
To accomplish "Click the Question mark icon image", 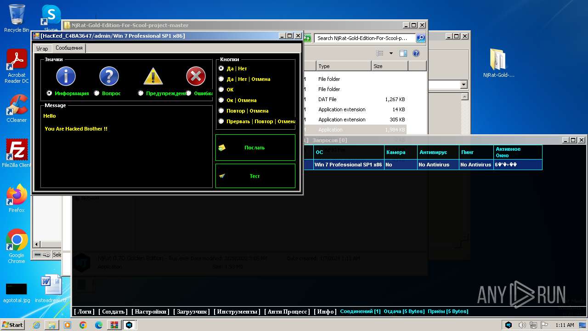I will coord(109,76).
